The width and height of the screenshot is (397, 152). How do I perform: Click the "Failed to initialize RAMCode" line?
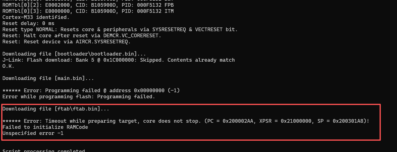point(45,127)
